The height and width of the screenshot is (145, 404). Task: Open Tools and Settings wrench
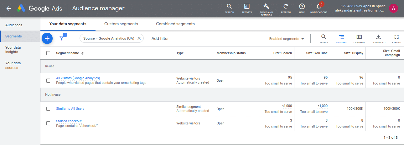[266, 9]
